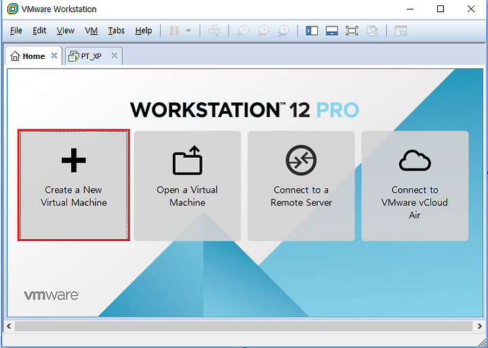Screen dimensions: 488x348
Task: Click the snapshot manager toolbar icon
Action: [x=283, y=30]
